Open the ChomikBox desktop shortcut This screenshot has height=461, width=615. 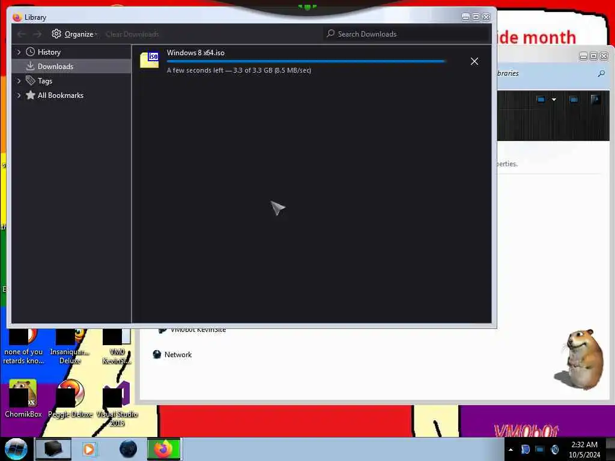(x=23, y=399)
